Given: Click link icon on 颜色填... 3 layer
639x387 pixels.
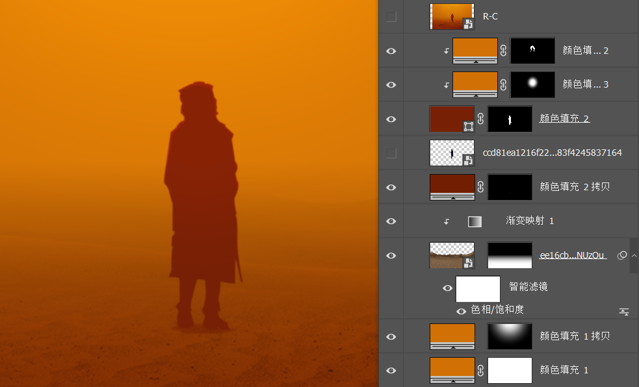Looking at the screenshot, I should click(x=503, y=84).
